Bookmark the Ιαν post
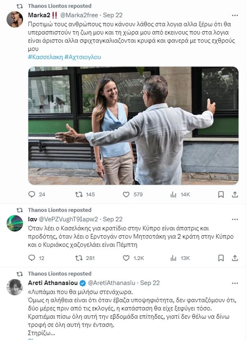This screenshot has height=340, width=250. (221, 258)
